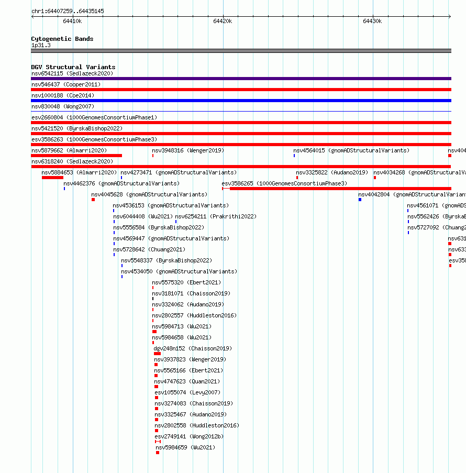Click nsv4747623 (Quan2021) label
The image size is (466, 473).
(x=187, y=382)
